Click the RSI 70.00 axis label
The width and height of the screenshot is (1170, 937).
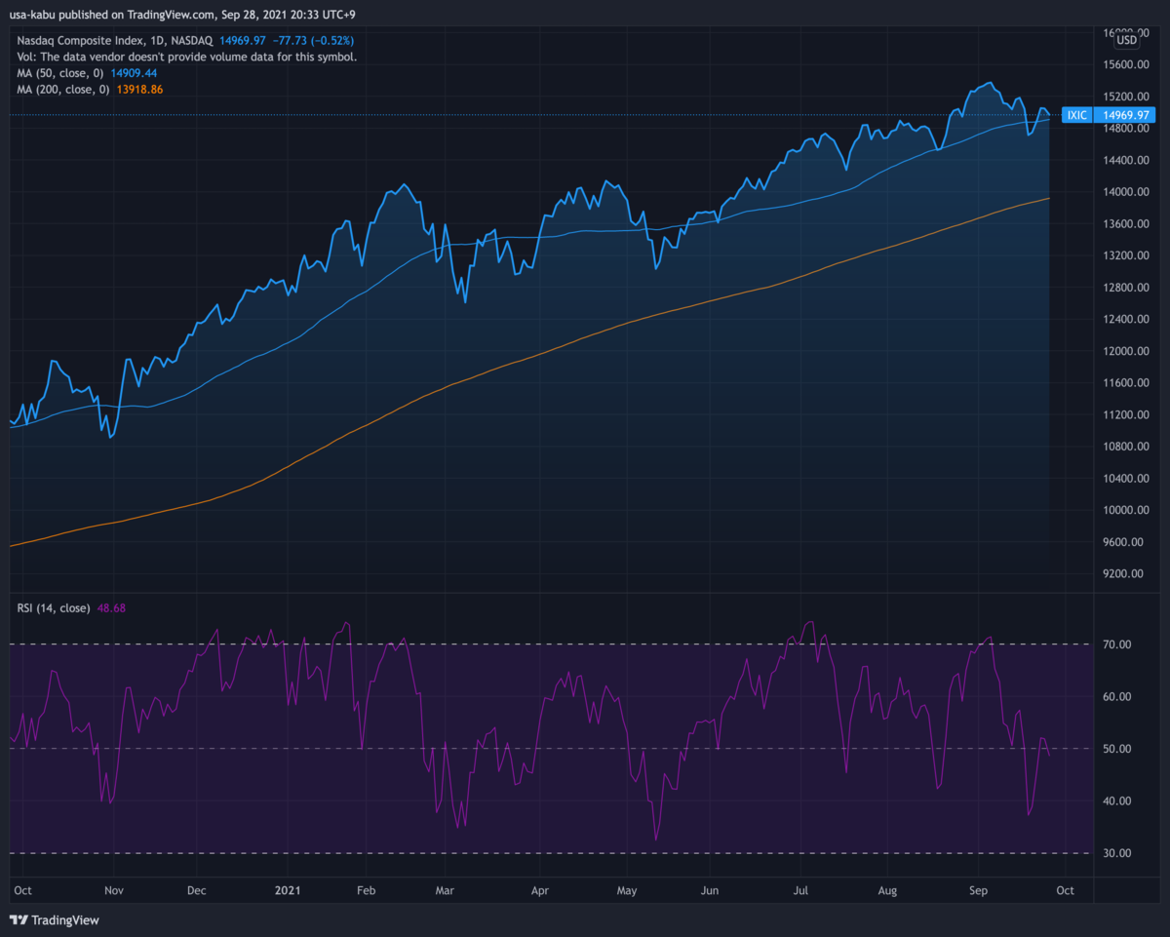[1117, 644]
